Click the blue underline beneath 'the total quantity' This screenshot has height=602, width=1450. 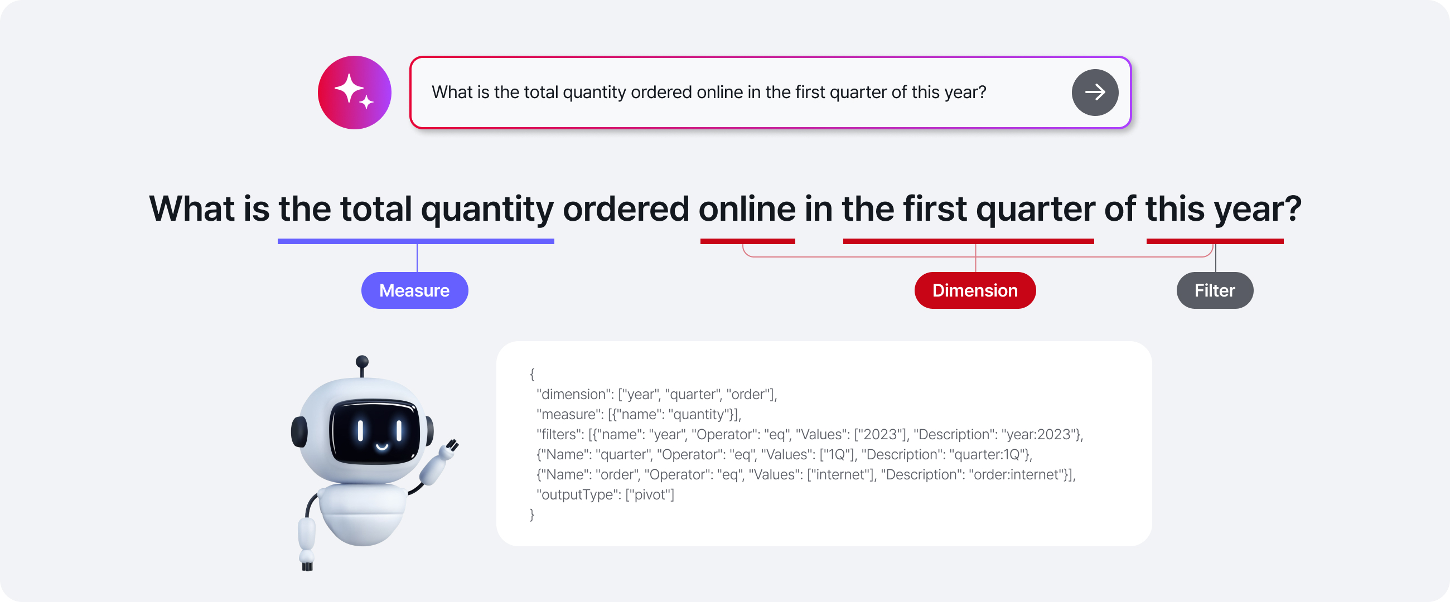pos(416,241)
